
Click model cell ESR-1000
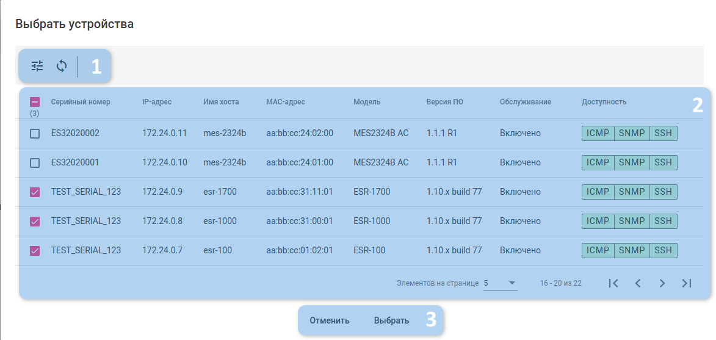(x=372, y=221)
